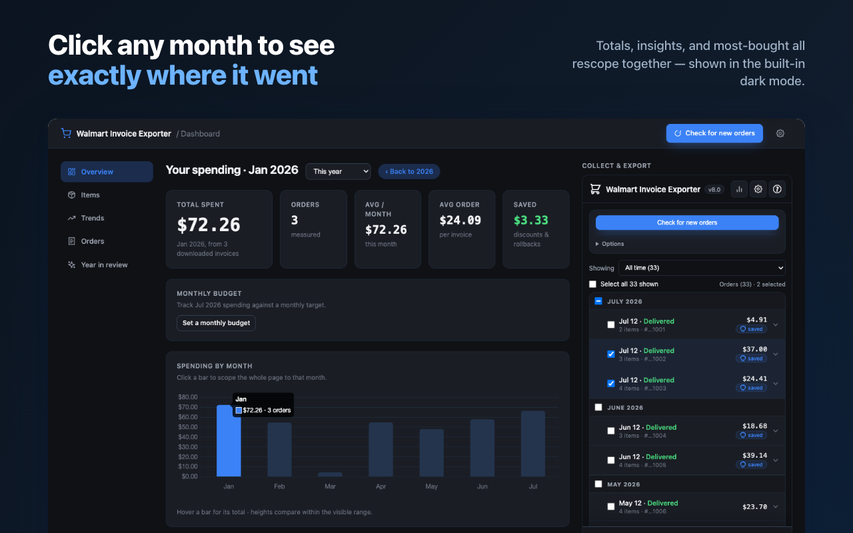Click the shopping cart logo in header
853x533 pixels.
tap(66, 133)
